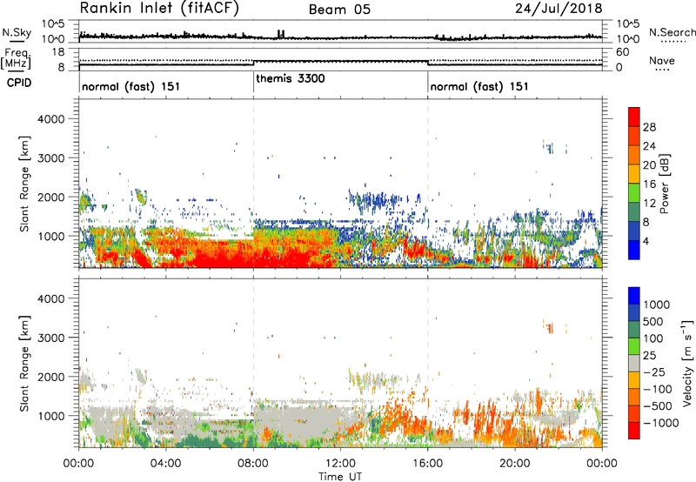
Task: Click the '4' label on Power colorbar
Action: 646,242
